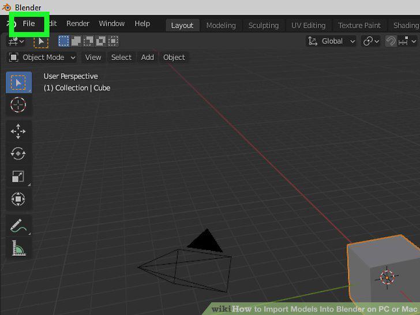Switch to the Texture Paint workspace tab
The height and width of the screenshot is (315, 420).
tap(359, 25)
